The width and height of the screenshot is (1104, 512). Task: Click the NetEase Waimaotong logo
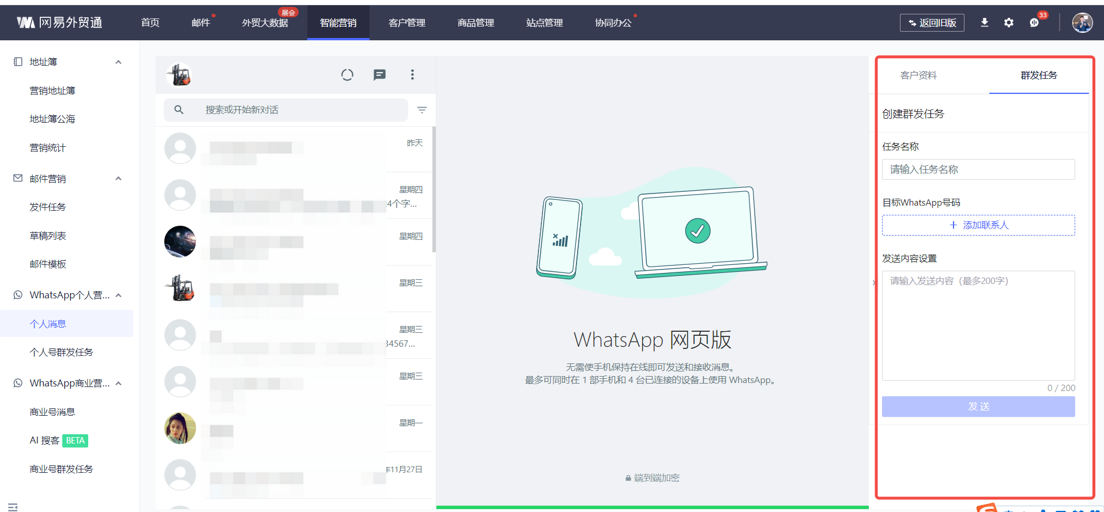coord(59,22)
